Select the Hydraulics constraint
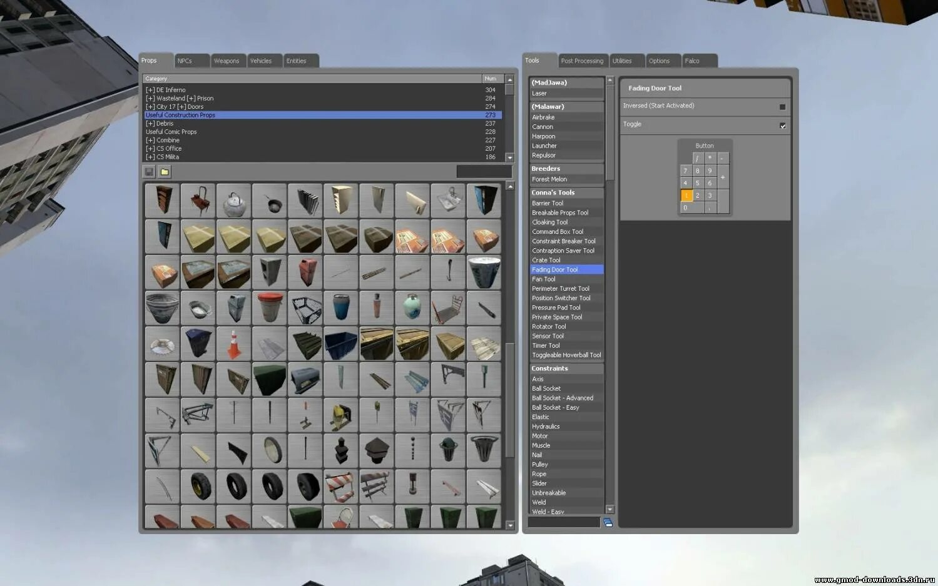Image resolution: width=938 pixels, height=586 pixels. pyautogui.click(x=566, y=427)
